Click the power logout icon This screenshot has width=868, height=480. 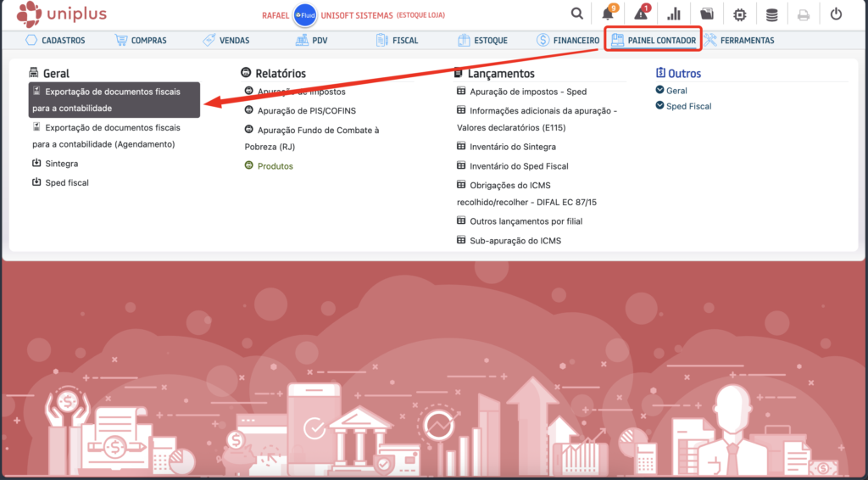(836, 14)
